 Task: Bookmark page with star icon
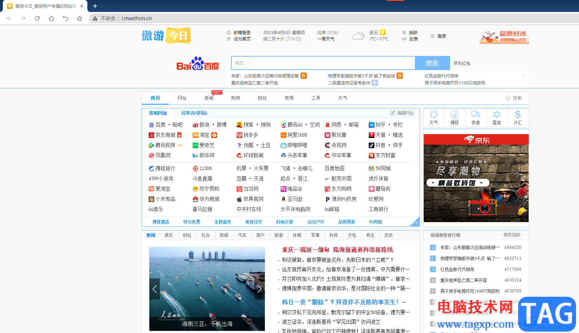80,18
